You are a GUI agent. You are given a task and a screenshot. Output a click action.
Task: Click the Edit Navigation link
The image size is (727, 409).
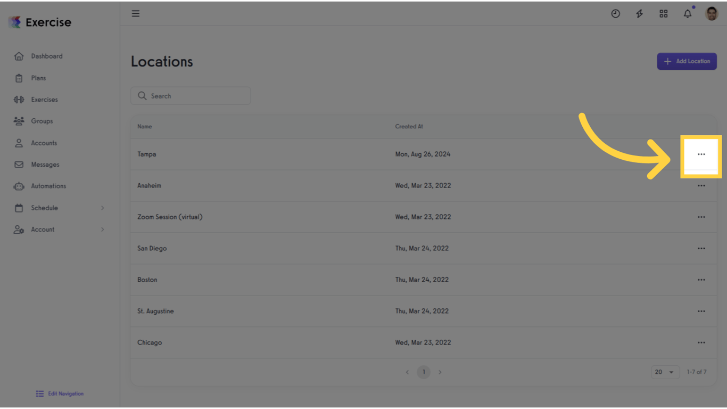click(59, 394)
